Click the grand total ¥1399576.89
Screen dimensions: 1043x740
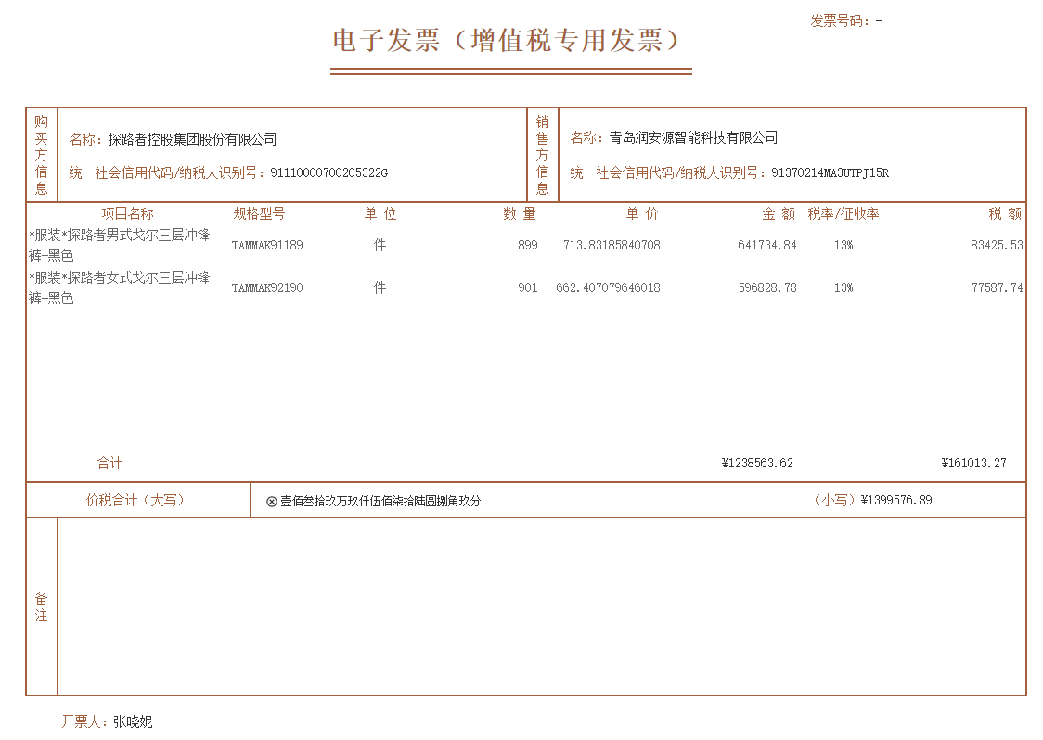(896, 501)
